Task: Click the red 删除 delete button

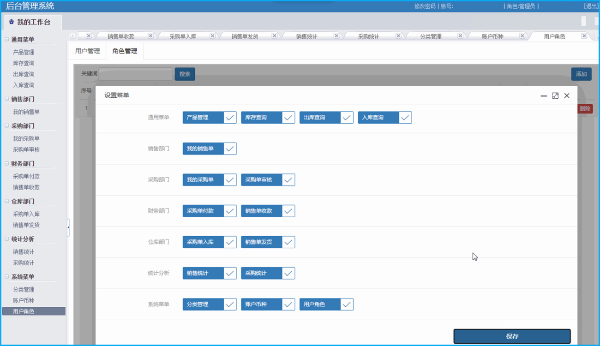Action: [x=585, y=109]
